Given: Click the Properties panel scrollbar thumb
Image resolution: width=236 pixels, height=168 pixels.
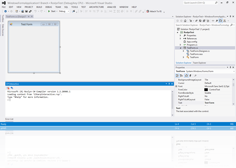Looking at the screenshot, I should tap(234, 84).
